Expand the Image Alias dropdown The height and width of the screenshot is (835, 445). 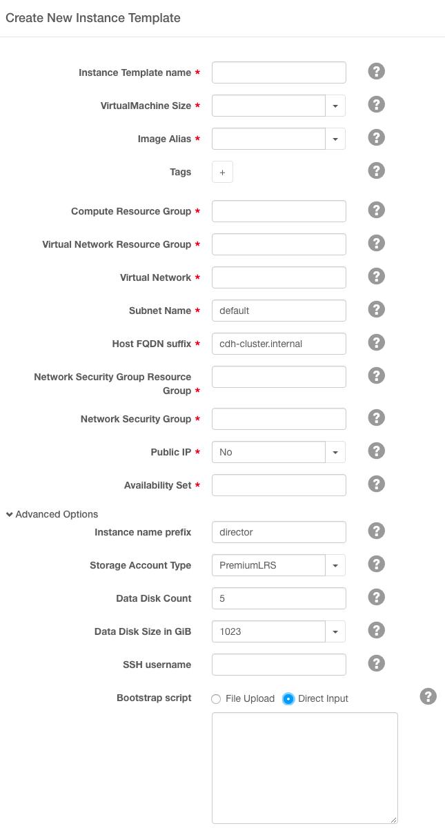click(x=335, y=139)
